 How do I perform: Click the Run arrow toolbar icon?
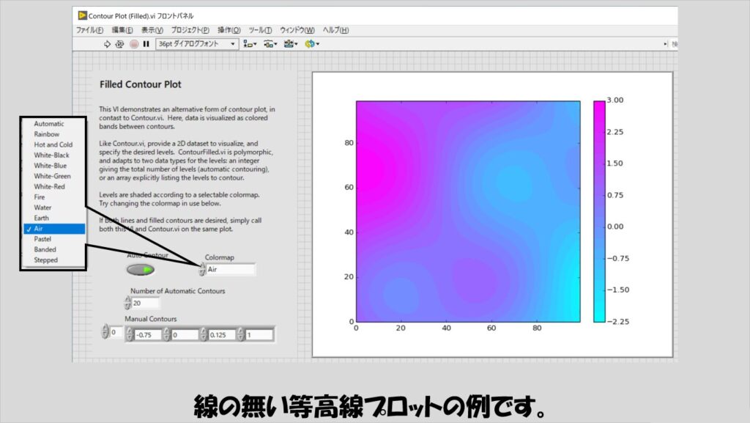(107, 44)
